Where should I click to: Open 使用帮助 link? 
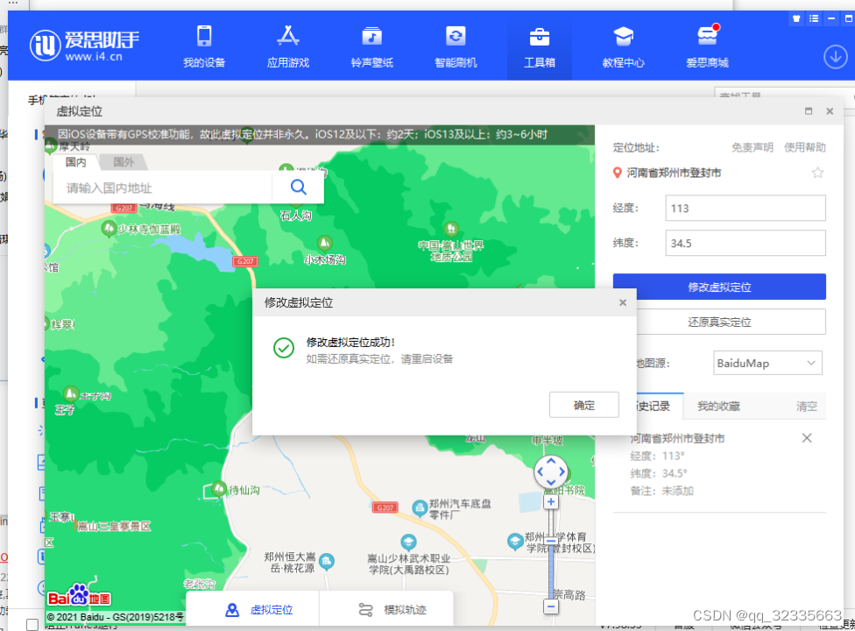[x=805, y=147]
